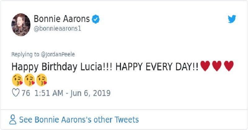The image size is (248, 130).
Task: Click the blue verified badge
Action: 96,19
